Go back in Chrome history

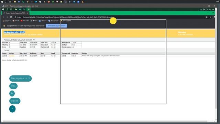click(3, 17)
